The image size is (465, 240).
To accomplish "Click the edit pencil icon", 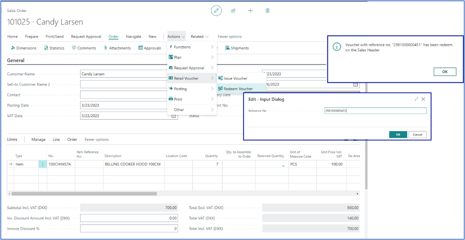I will point(216,11).
